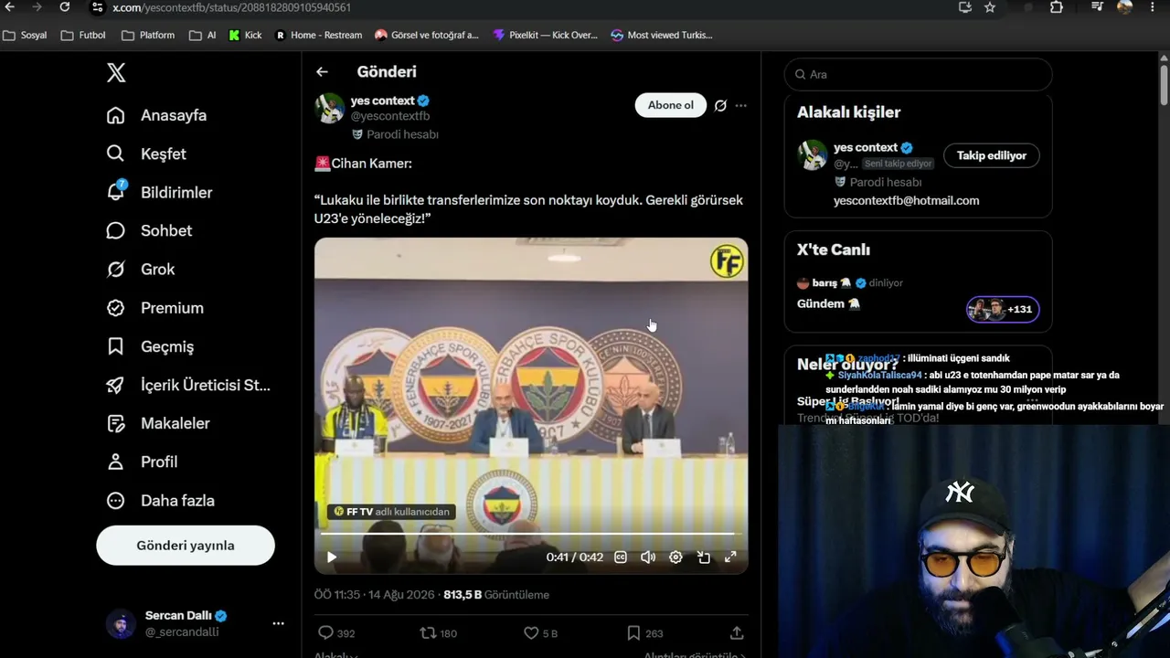
Task: Switch the video to fullscreen
Action: 730,557
